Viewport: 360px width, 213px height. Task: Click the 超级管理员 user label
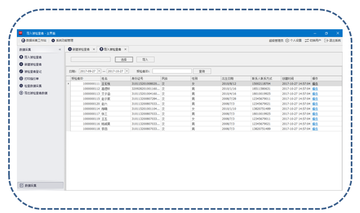pyautogui.click(x=276, y=41)
